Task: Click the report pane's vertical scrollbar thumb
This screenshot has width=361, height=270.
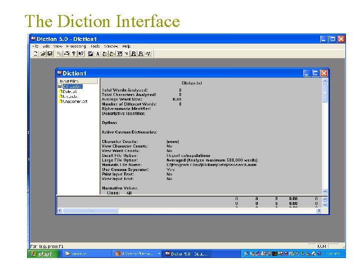Action: [x=324, y=93]
